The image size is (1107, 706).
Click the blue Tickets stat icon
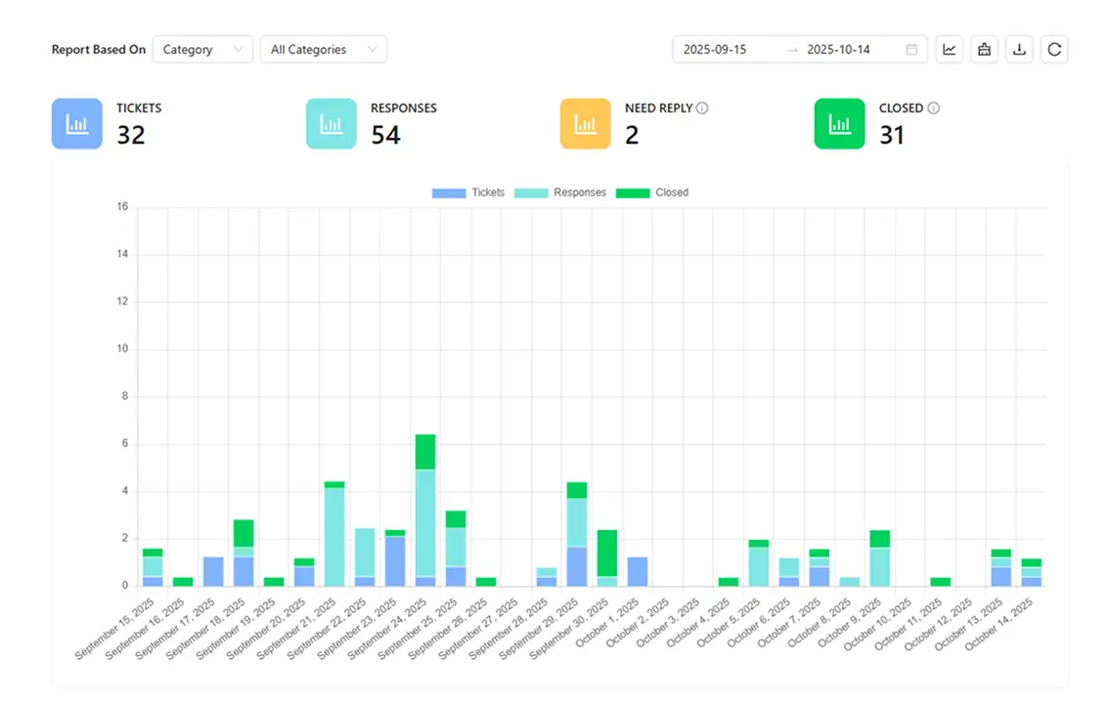[x=77, y=124]
